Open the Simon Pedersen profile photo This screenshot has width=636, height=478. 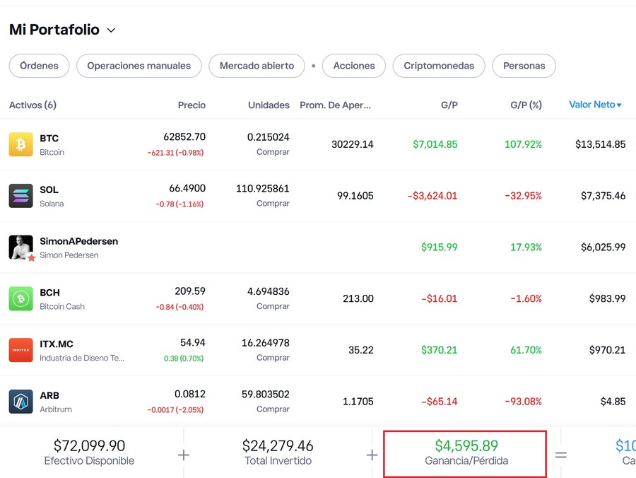(21, 247)
